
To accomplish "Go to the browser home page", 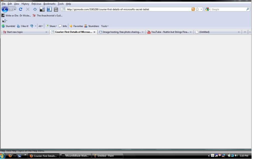I will tap(35, 9).
